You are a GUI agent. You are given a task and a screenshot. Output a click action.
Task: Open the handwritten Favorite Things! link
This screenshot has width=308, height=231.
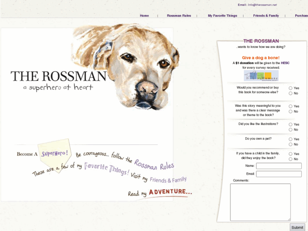coord(107,169)
